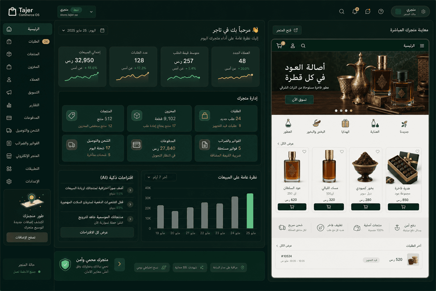Add مسك الليالي to cart
The height and width of the screenshot is (291, 436).
coord(329,207)
